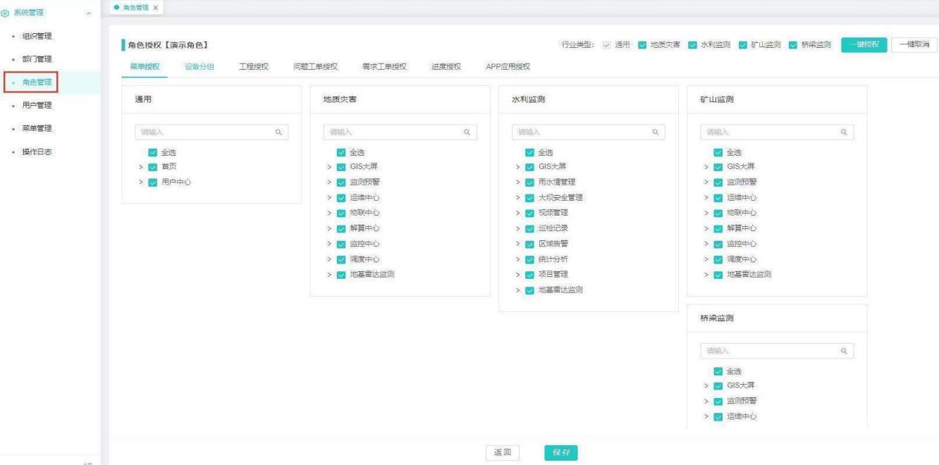Screen dimensions: 939x465
Task: Click search icon in 水利监测 panel
Action: coord(655,132)
